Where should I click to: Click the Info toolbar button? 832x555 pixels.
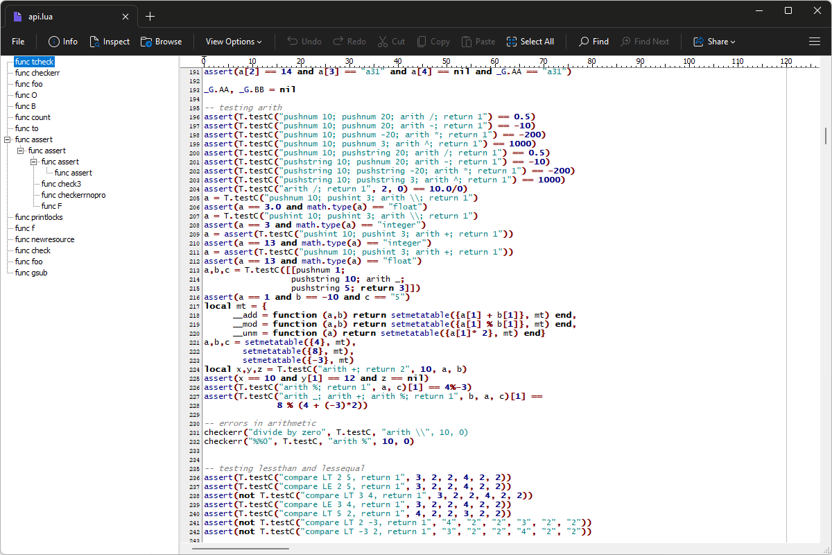pyautogui.click(x=62, y=42)
